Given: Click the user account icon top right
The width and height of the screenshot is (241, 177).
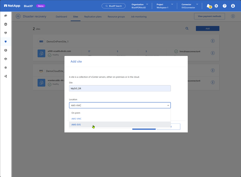Looking at the screenshot, I should coord(233,5).
